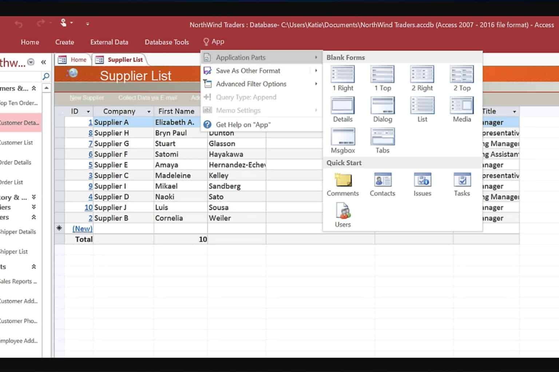
Task: Open Order Details in navigation pane
Action: coord(16,162)
